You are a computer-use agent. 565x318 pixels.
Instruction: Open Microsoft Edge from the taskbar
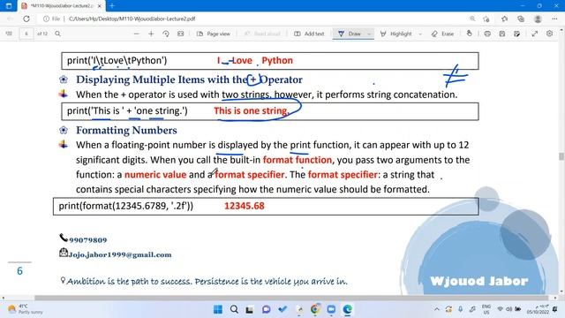(347, 309)
